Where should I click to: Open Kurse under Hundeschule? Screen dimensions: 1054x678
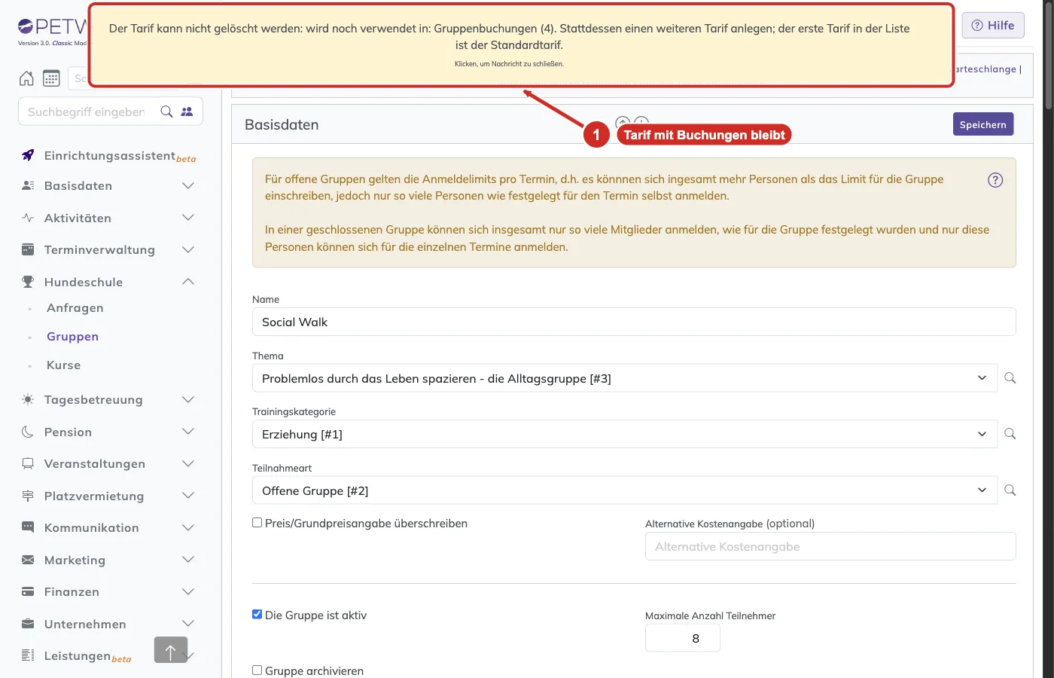[x=63, y=365]
